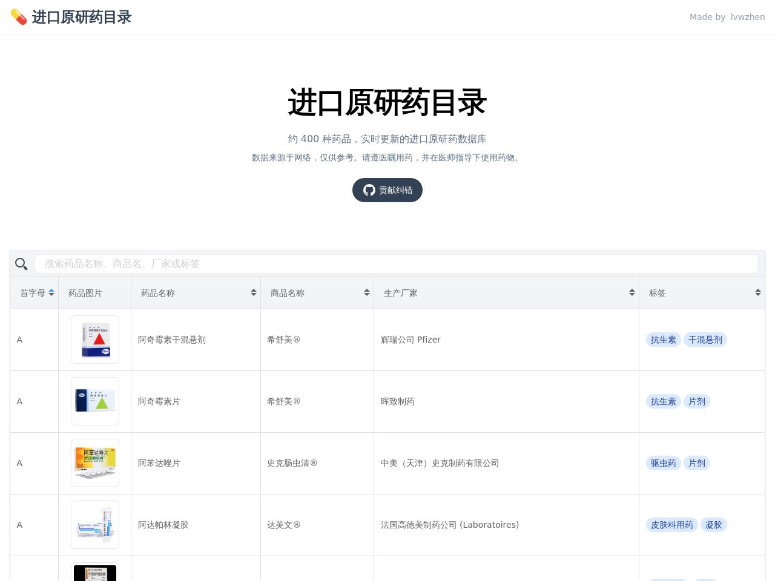Click 片剂 tag in 阿苯达唑片 row
This screenshot has height=581, width=775.
(x=697, y=463)
